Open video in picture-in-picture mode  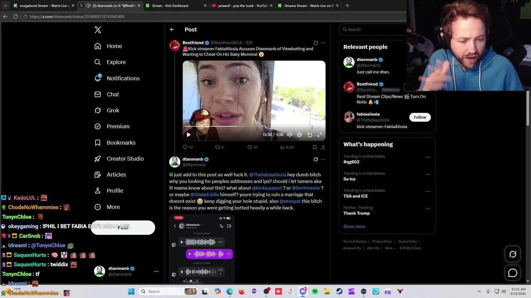tap(309, 135)
